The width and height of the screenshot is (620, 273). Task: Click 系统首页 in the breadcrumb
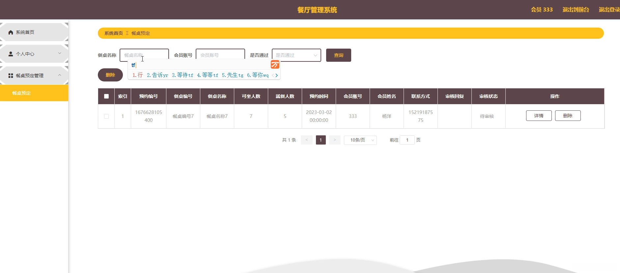(x=114, y=33)
